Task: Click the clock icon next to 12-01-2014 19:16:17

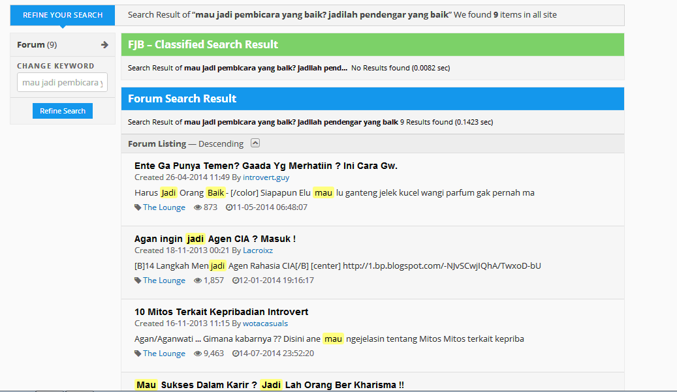Action: [x=235, y=280]
